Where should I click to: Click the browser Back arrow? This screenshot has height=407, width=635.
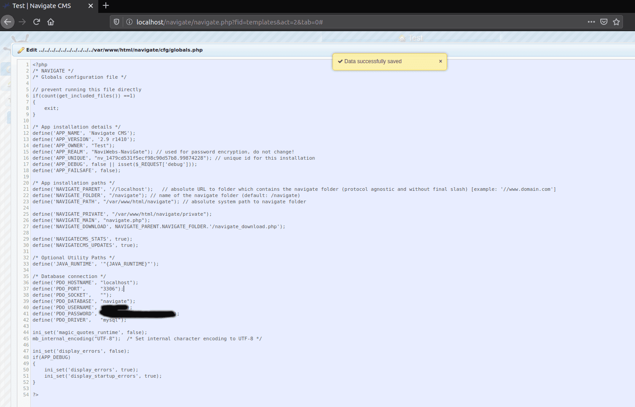(x=8, y=22)
